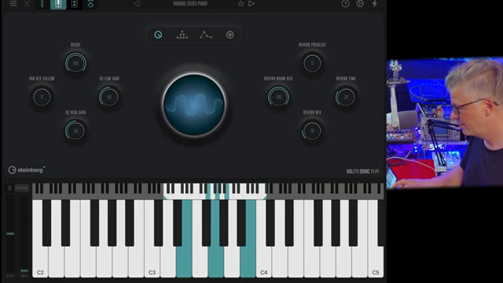Click the circled play icon at top right
Screen dimensions: 503x283
click(x=360, y=3)
